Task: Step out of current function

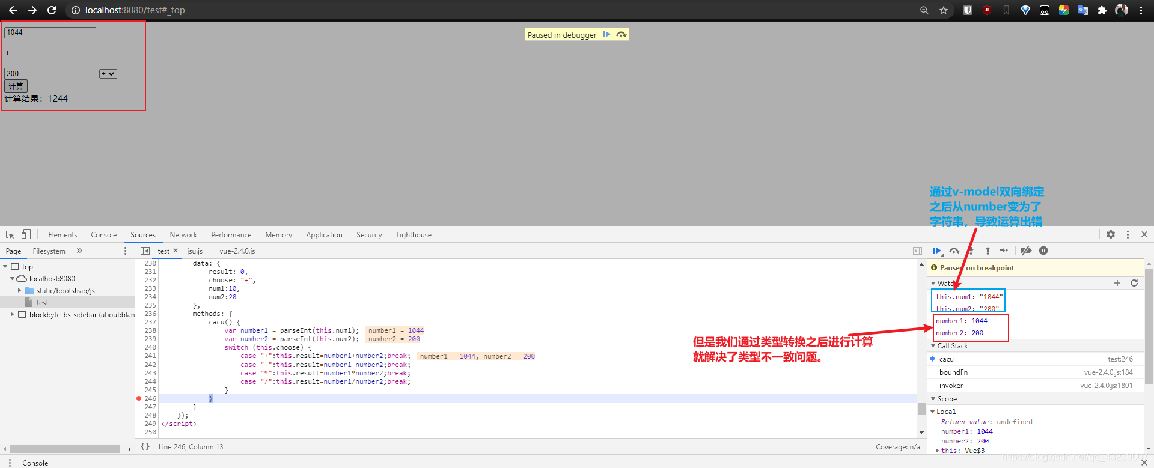Action: point(988,251)
